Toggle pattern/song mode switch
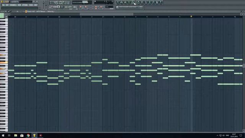Viewport: 245px width, 138px height. (51, 7)
